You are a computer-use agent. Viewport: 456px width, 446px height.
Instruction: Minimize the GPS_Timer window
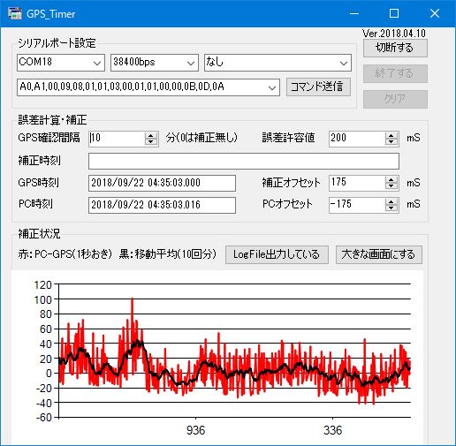click(354, 13)
